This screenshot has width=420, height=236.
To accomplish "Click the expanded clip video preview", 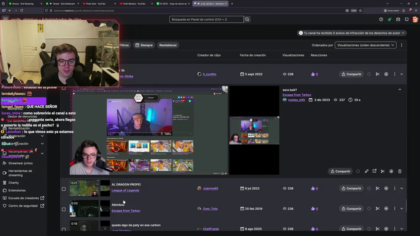I will [149, 130].
